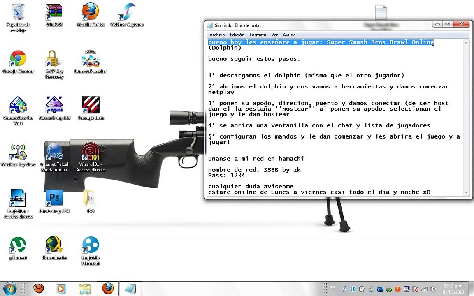
Task: Click the Hamachi tray icon
Action: [x=353, y=289]
